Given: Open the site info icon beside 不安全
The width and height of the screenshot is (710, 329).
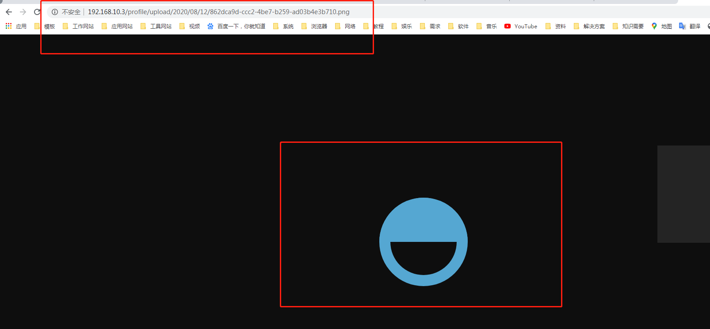Looking at the screenshot, I should [55, 12].
